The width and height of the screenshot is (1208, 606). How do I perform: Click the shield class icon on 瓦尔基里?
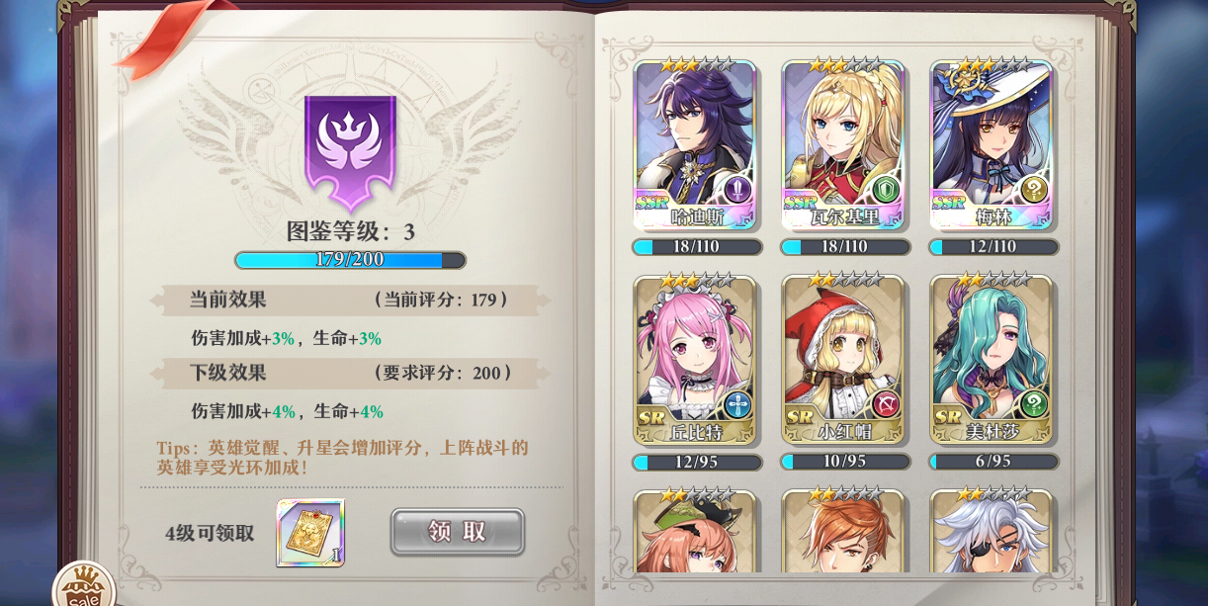[886, 188]
